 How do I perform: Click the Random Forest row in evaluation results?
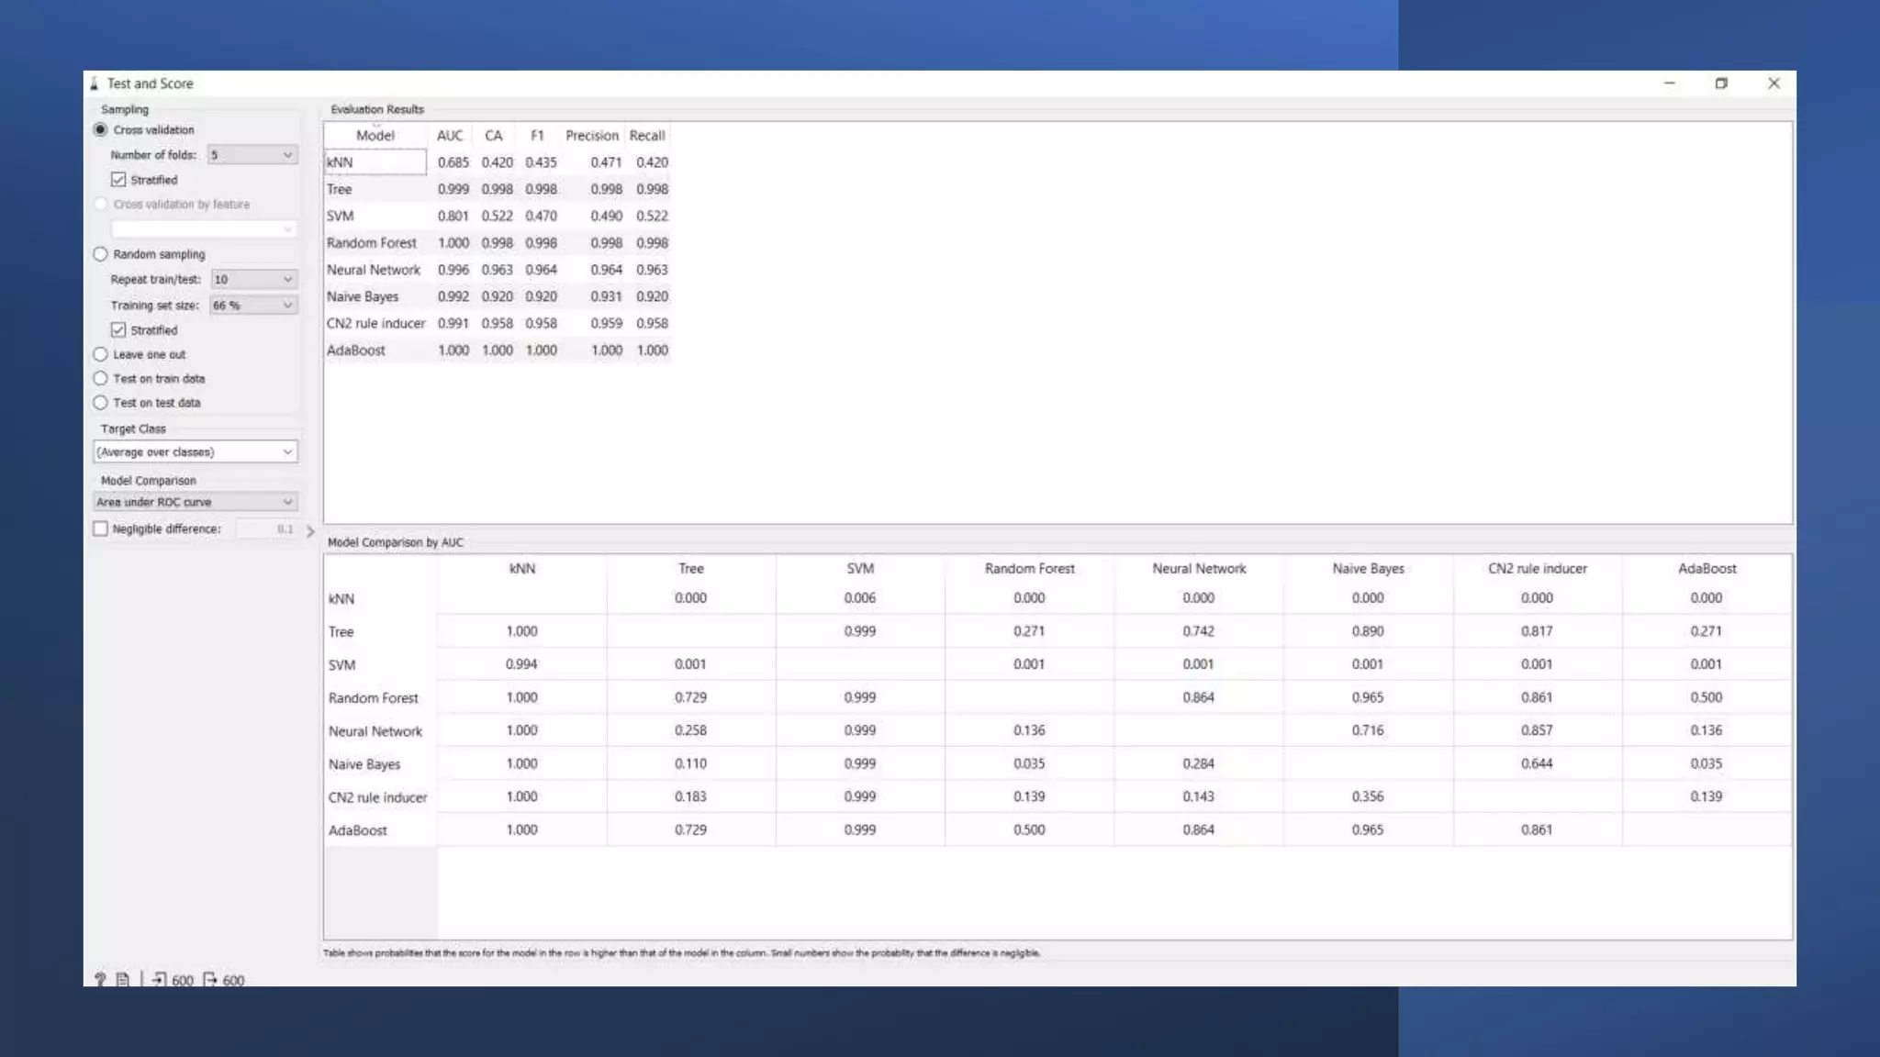[372, 243]
